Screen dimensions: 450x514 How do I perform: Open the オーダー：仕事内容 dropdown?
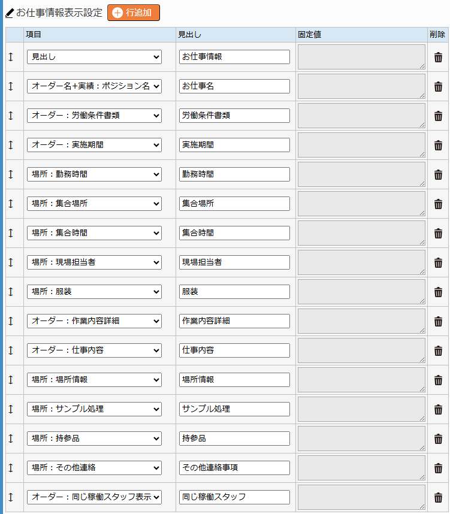[x=94, y=350]
